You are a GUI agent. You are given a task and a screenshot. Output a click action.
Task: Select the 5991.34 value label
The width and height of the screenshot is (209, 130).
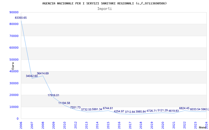tap(97, 109)
